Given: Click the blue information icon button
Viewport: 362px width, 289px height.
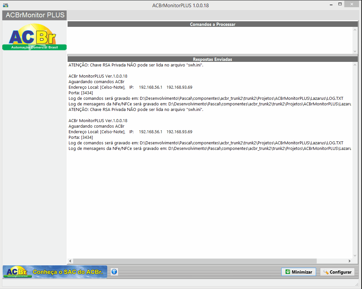Looking at the screenshot, I should [x=114, y=272].
